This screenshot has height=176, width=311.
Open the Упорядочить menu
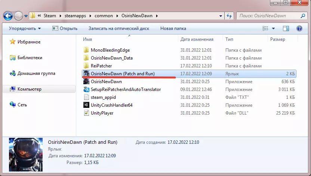[25, 28]
